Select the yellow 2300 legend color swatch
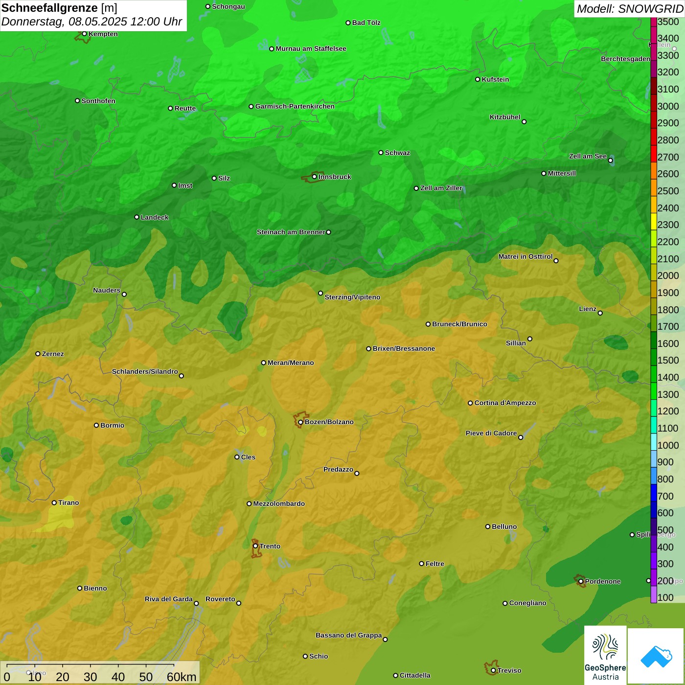Viewport: 685px width, 685px height. (x=654, y=222)
